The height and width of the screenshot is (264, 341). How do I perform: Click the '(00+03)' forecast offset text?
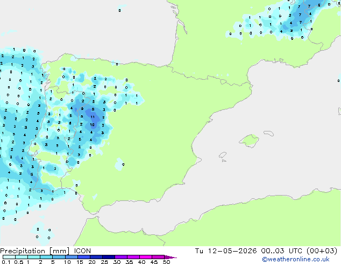coord(322,251)
